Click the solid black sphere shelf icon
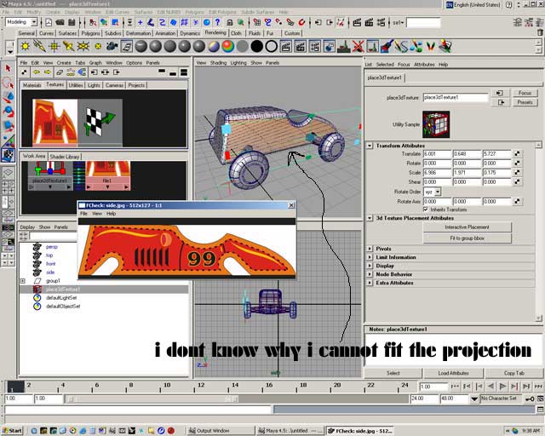The width and height of the screenshot is (545, 436). click(257, 46)
